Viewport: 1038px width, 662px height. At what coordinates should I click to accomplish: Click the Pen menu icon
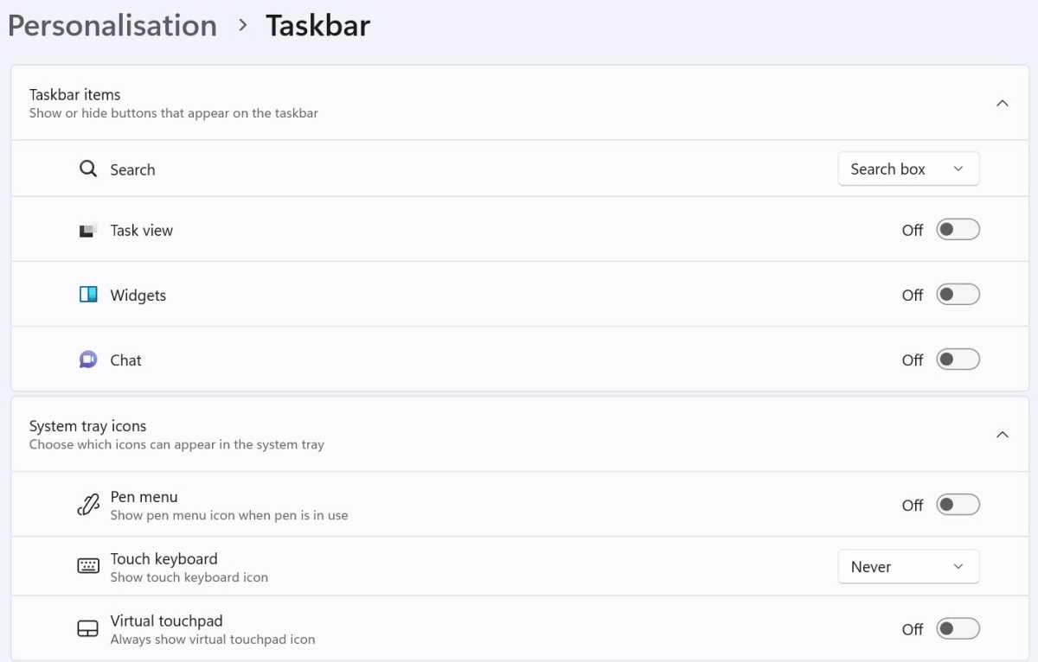pos(88,505)
